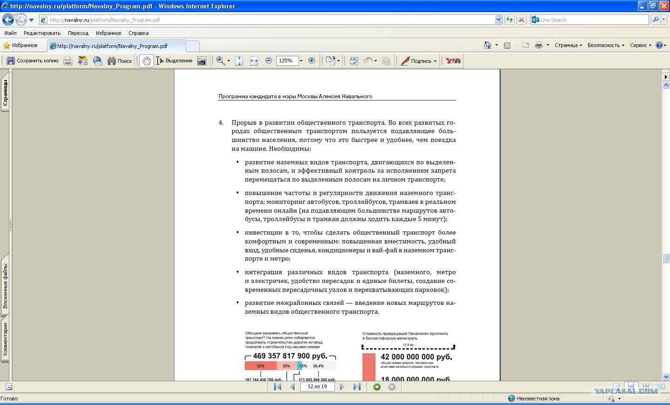Click Fit Page height icon
The height and width of the screenshot is (405, 670).
tap(239, 61)
